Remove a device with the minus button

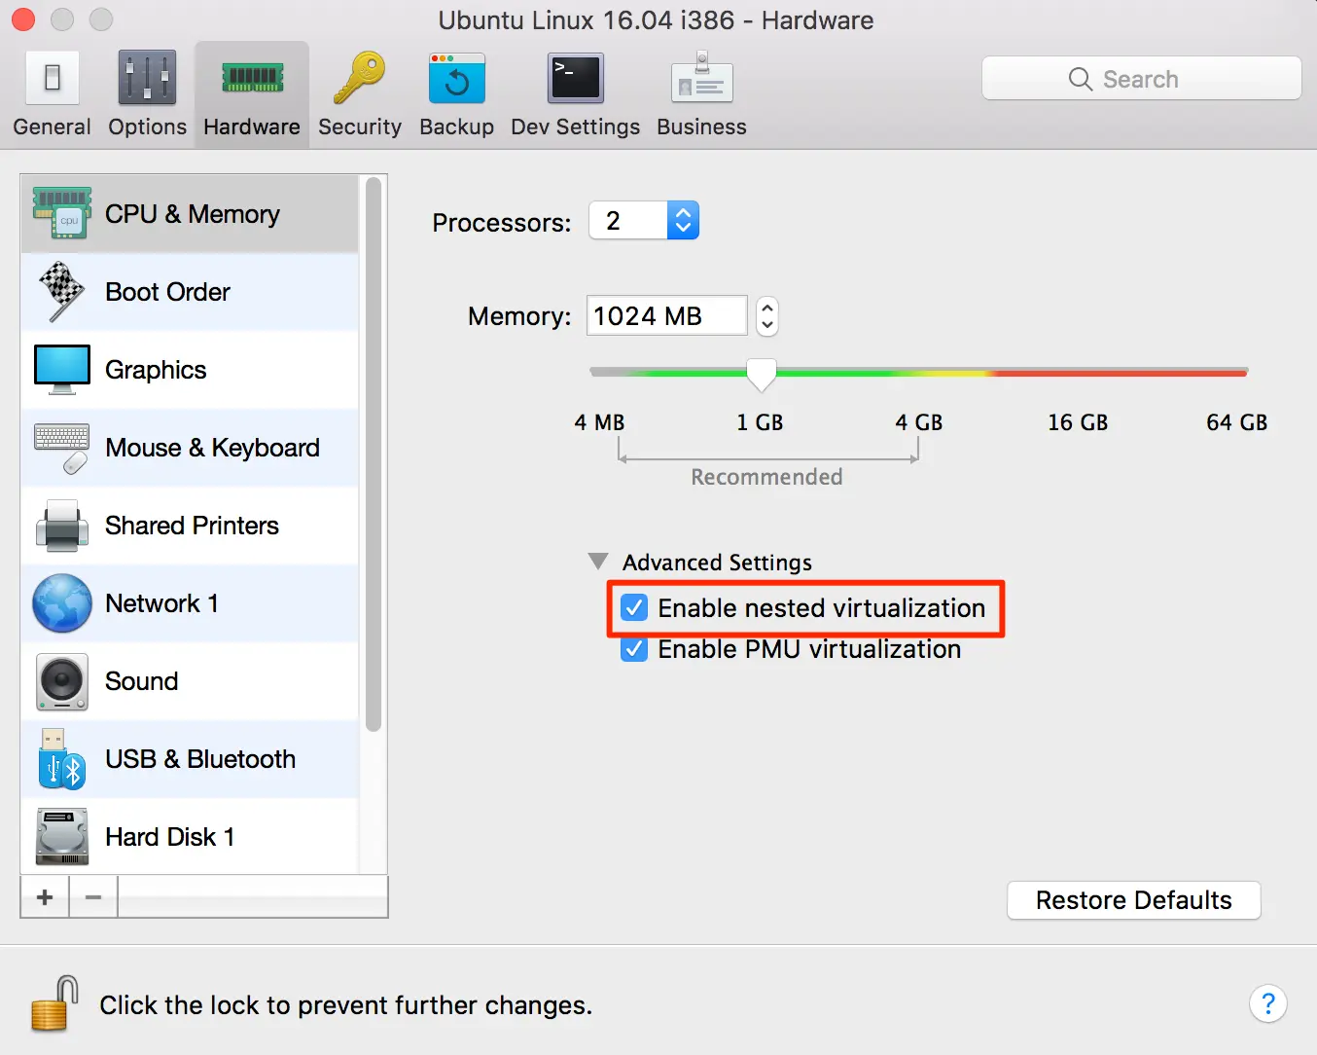coord(93,896)
